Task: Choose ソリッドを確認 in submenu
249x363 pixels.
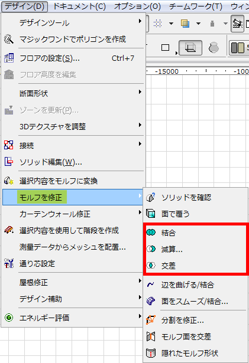Action: point(186,198)
